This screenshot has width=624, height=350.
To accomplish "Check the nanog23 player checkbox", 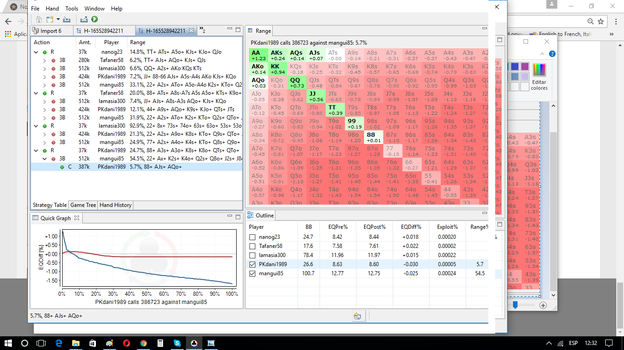I will pyautogui.click(x=253, y=237).
